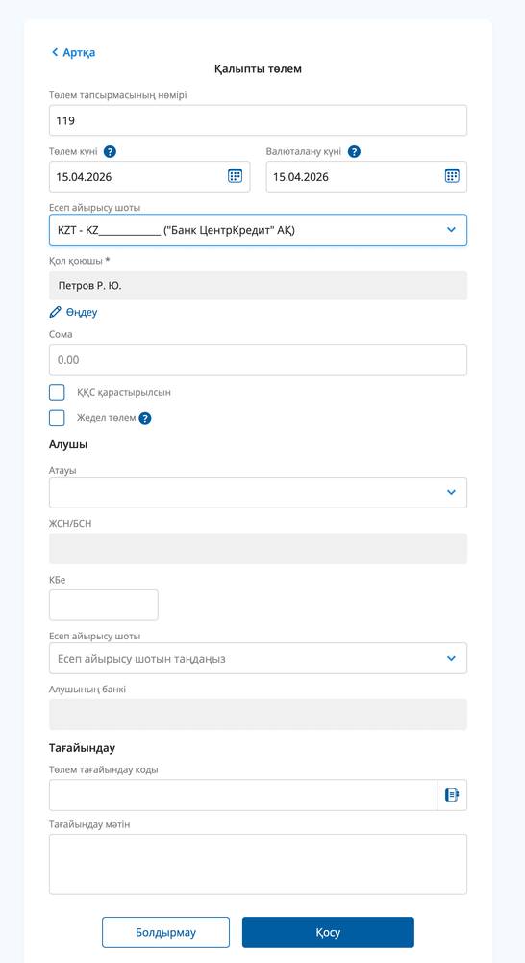Image resolution: width=525 pixels, height=963 pixels.
Task: Open payment purpose code reference book icon
Action: coord(451,794)
